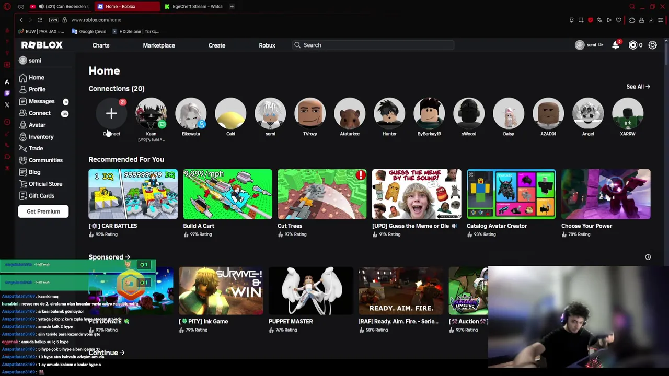Viewport: 669px width, 376px height.
Task: Open Avatar in the left sidebar
Action: (37, 125)
